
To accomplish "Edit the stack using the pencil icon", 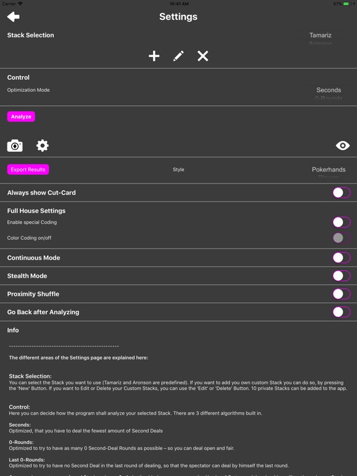I will tap(178, 56).
